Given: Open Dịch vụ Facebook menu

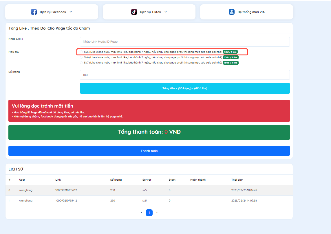Looking at the screenshot, I should (x=52, y=12).
